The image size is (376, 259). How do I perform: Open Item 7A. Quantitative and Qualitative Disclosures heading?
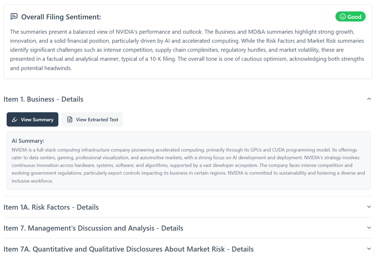click(129, 249)
